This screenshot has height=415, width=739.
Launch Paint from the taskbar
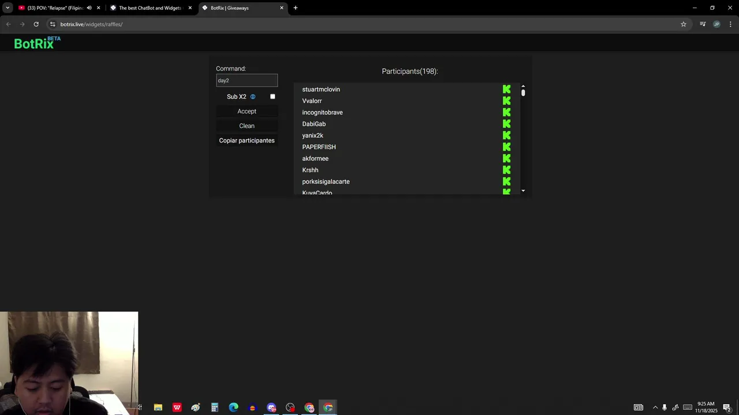click(196, 408)
